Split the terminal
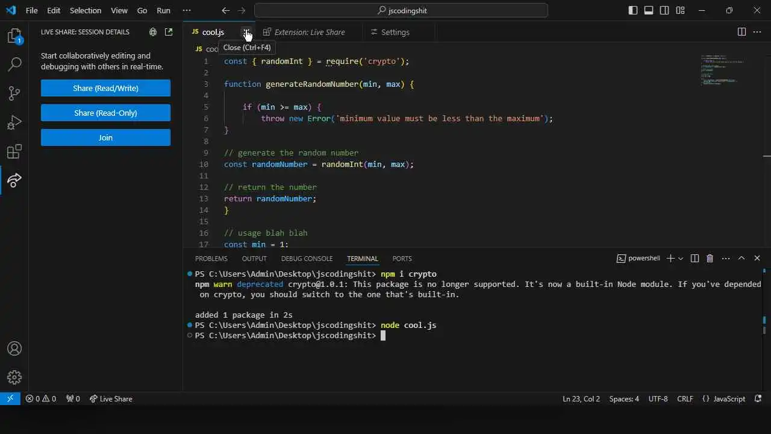 coord(695,258)
